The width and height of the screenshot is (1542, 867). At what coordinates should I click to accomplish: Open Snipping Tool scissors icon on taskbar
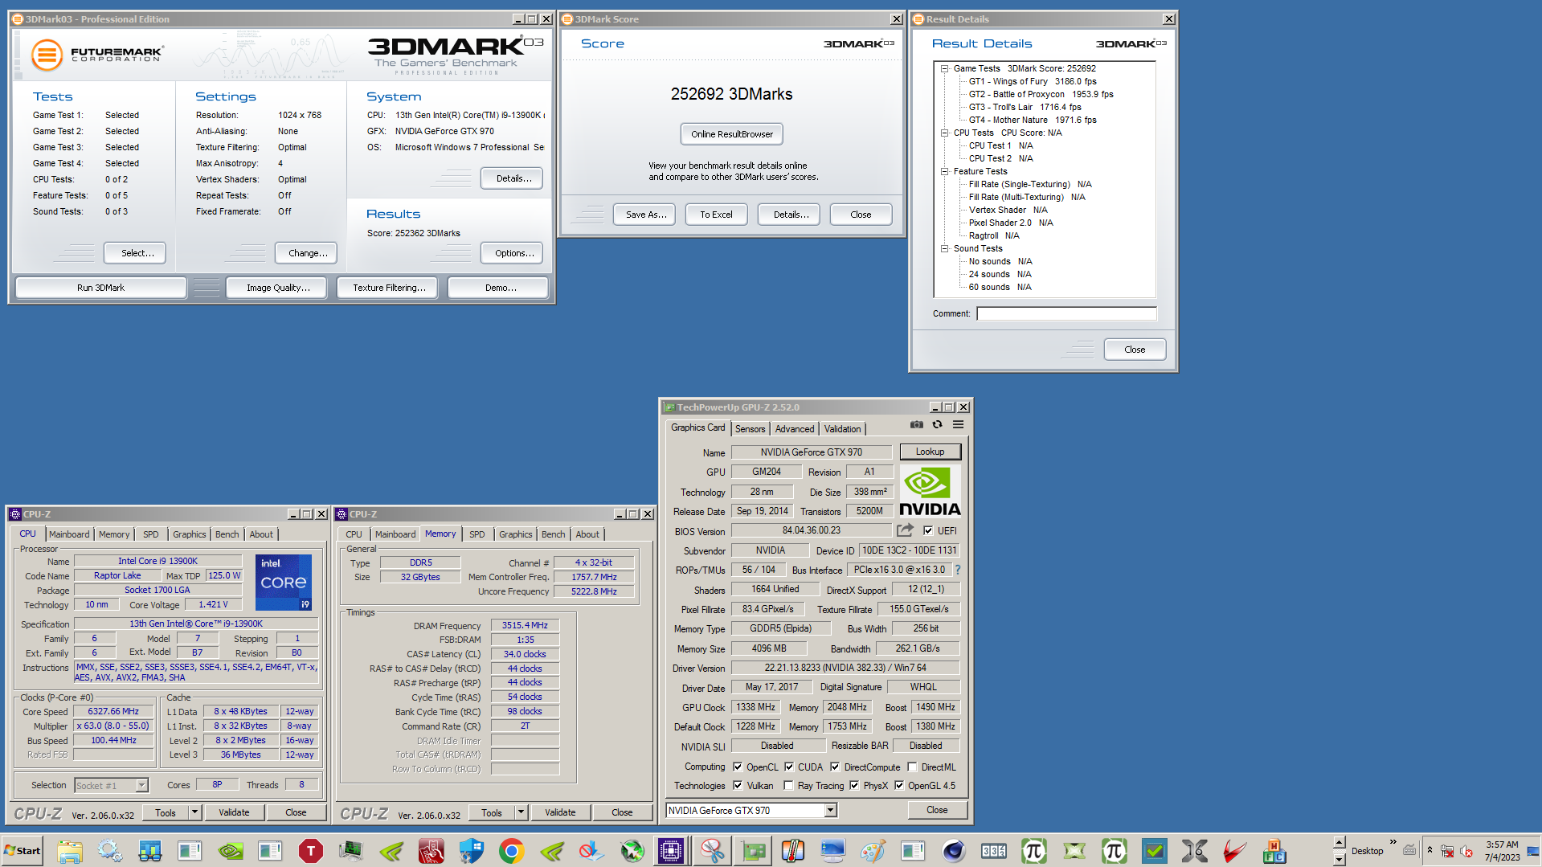pyautogui.click(x=712, y=850)
